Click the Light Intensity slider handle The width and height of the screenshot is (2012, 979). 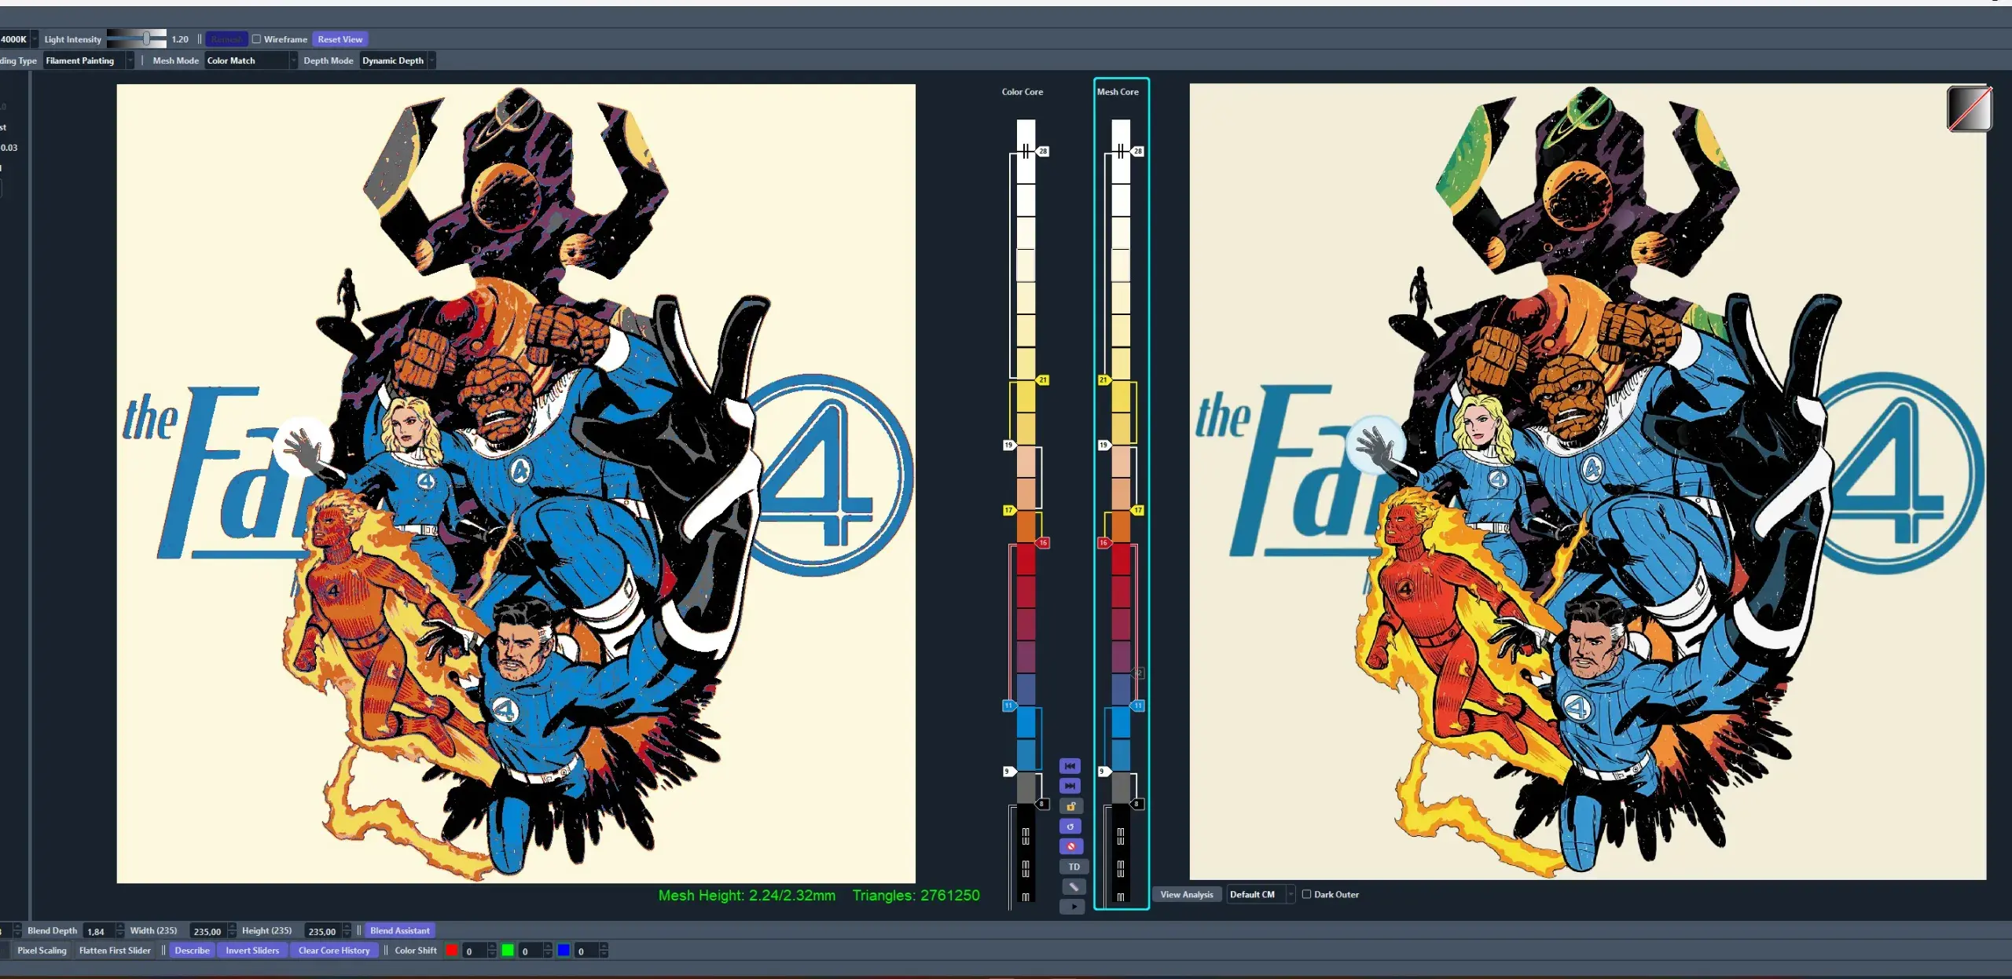click(146, 38)
